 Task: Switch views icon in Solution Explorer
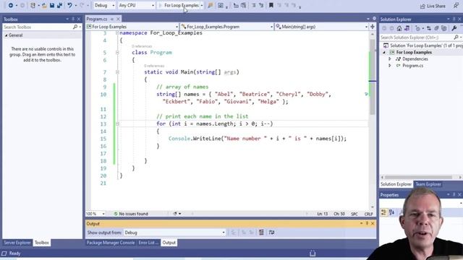point(407,29)
